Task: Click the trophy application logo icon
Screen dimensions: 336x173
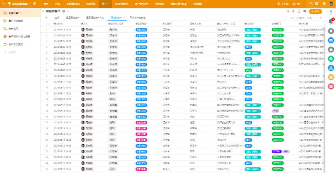Action: (9, 3)
